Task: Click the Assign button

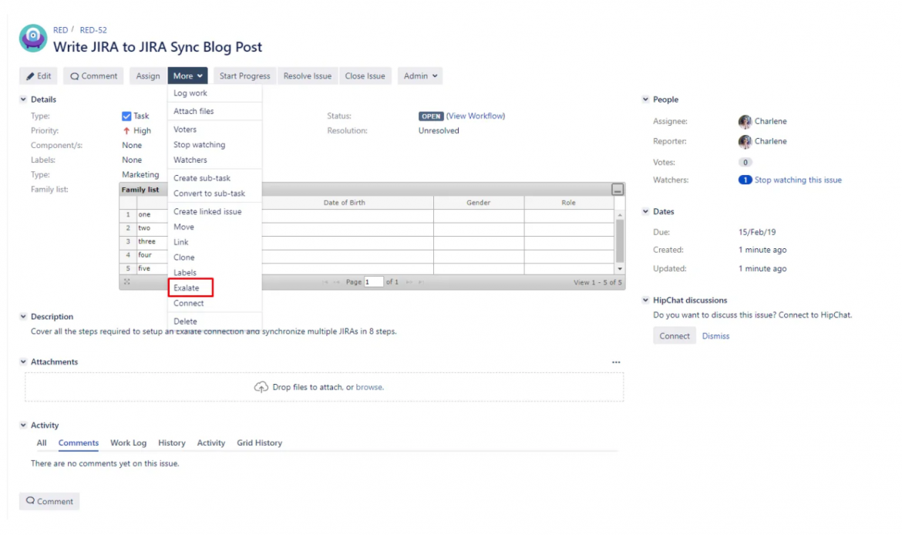Action: (x=148, y=76)
